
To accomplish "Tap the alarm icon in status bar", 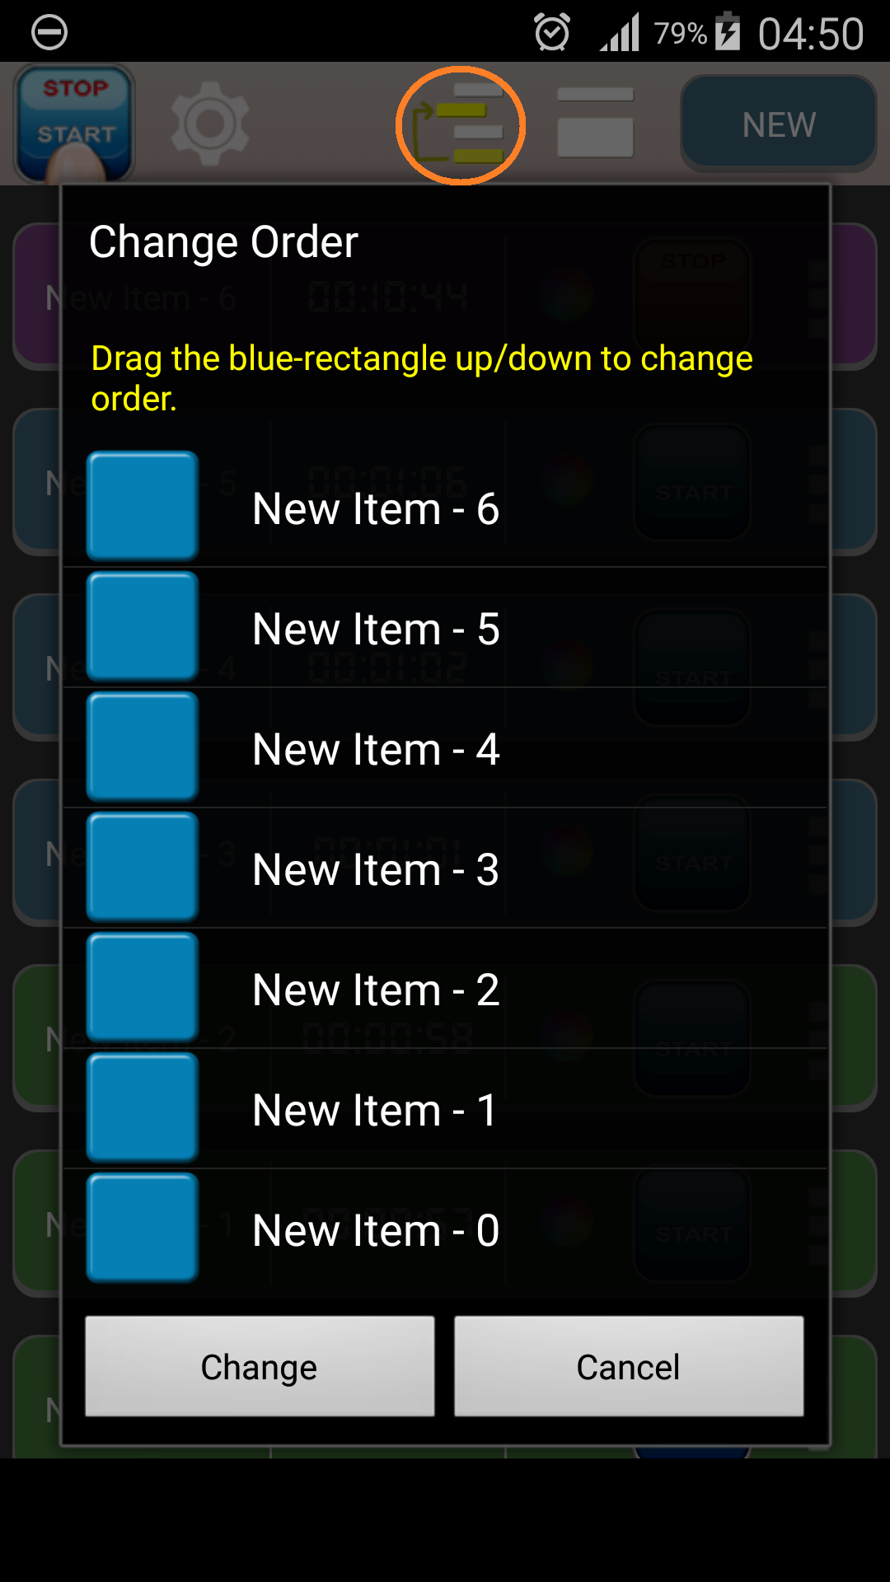I will tap(551, 33).
